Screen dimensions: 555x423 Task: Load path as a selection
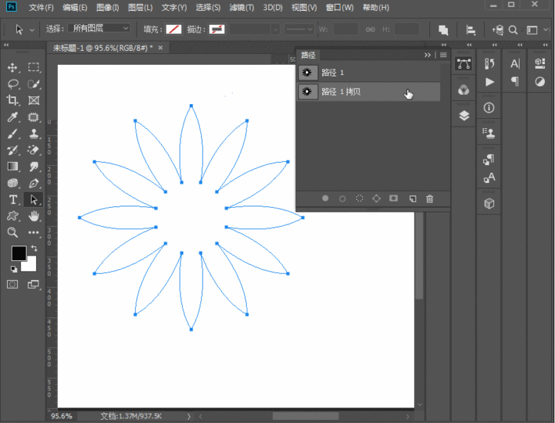click(x=359, y=198)
